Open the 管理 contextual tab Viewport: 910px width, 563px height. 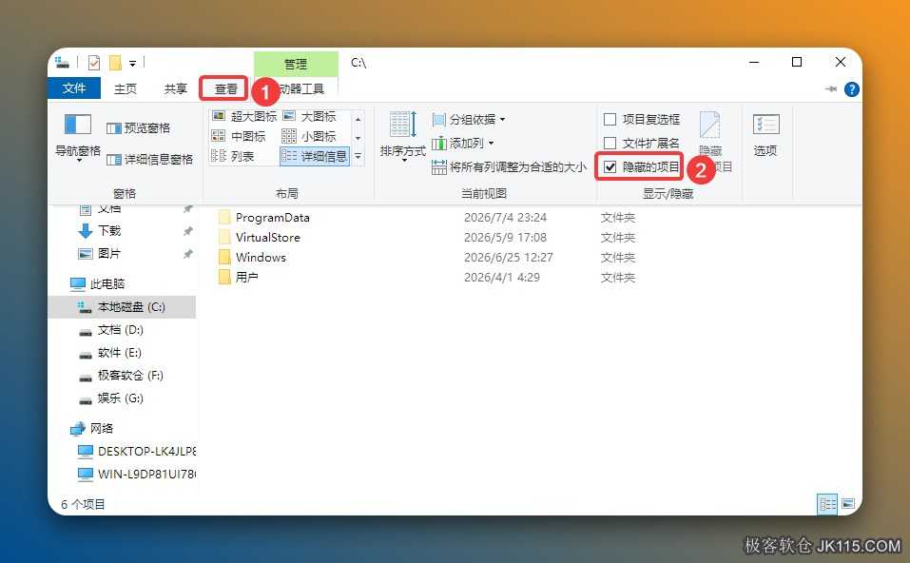click(296, 64)
